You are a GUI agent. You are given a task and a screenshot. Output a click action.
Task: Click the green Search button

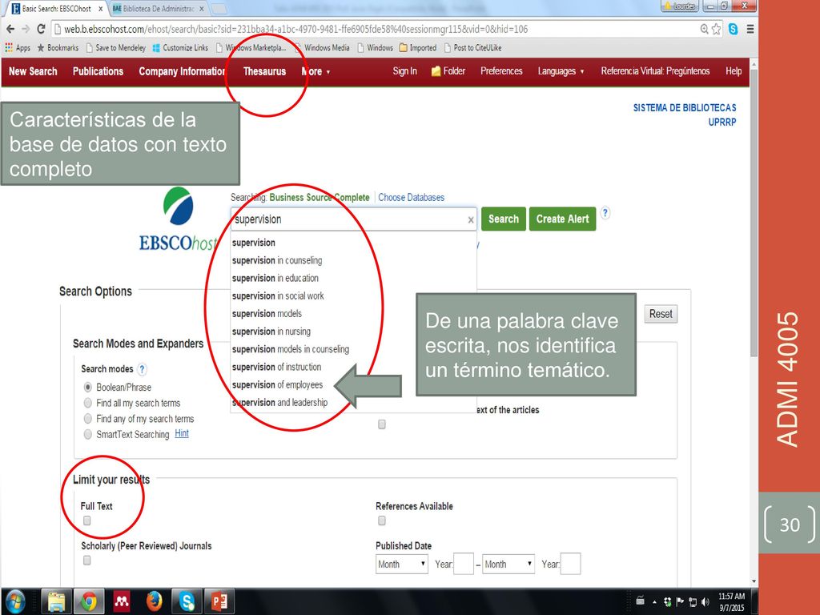point(504,219)
